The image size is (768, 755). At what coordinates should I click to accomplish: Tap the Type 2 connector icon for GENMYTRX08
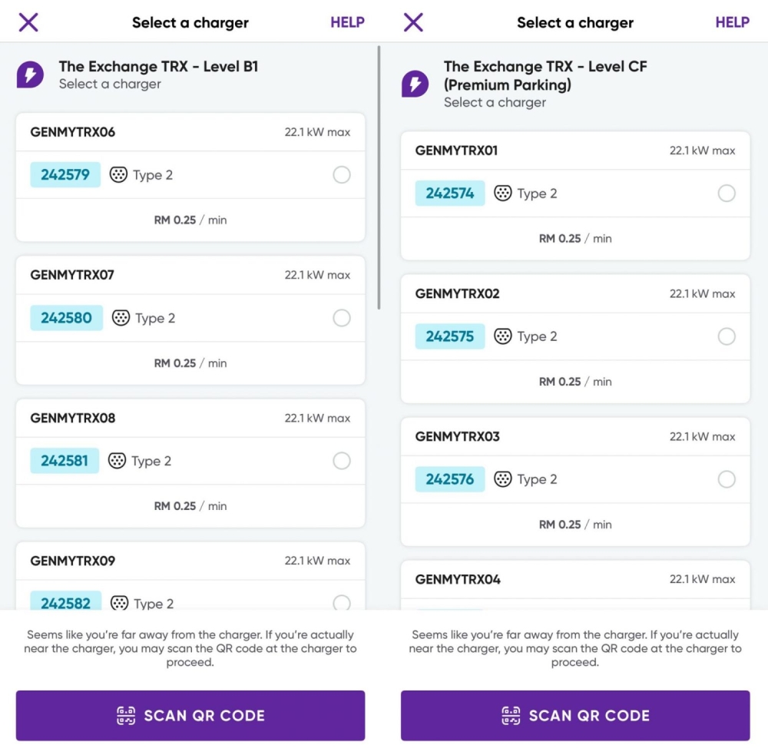pos(117,461)
